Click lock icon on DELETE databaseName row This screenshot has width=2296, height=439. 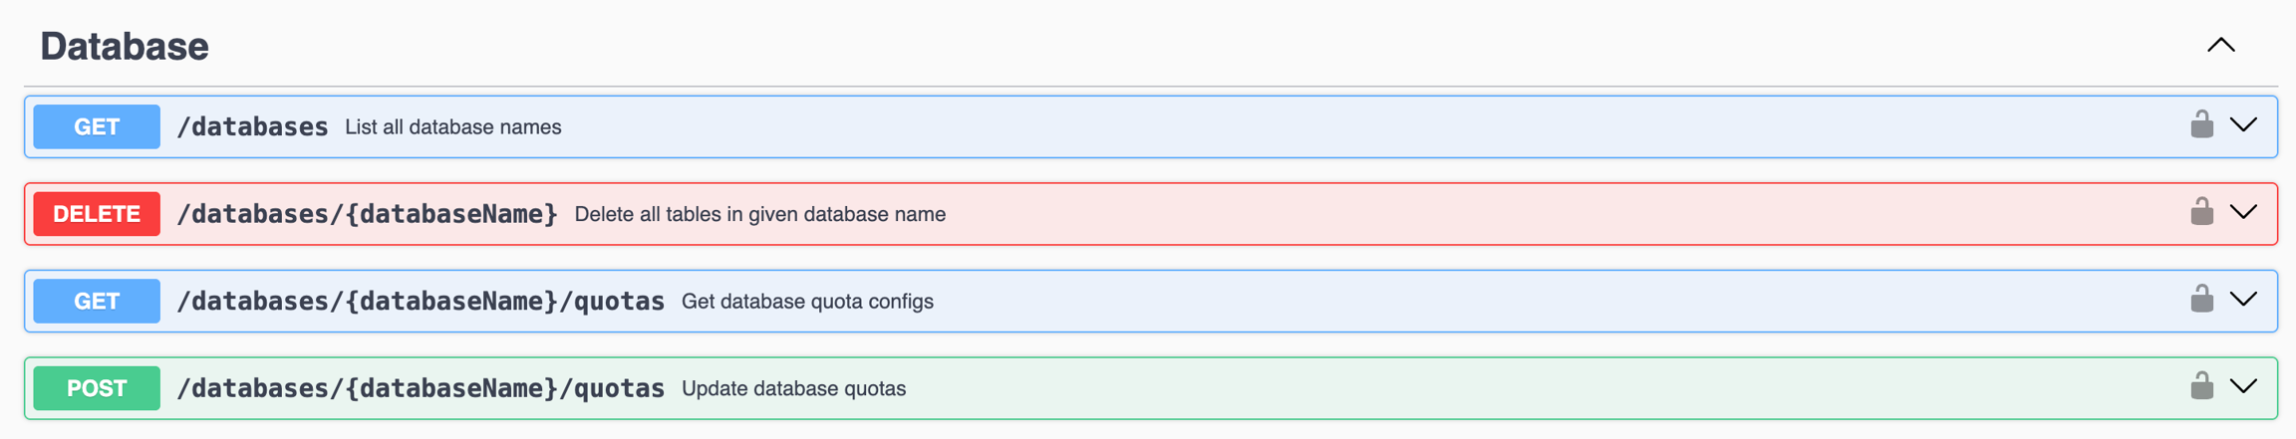pyautogui.click(x=2201, y=212)
